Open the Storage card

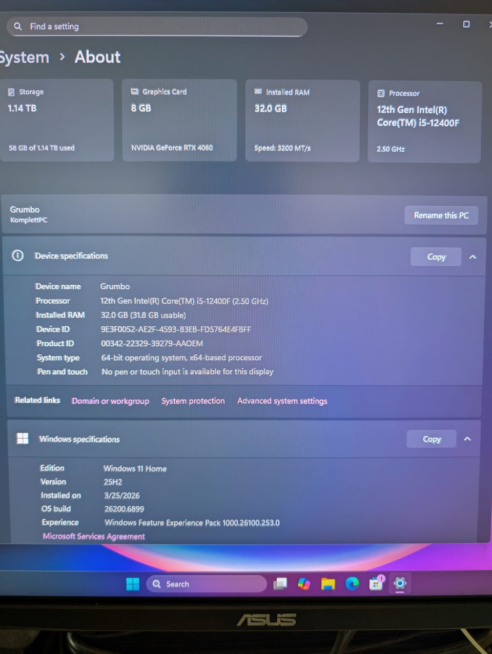pos(56,121)
